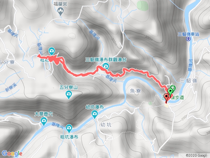The image size is (210, 158).
Task: Click the 粗坑瀑布 place label
Action: [69, 137]
